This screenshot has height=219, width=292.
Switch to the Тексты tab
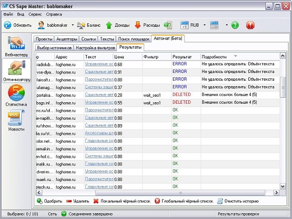click(x=107, y=39)
